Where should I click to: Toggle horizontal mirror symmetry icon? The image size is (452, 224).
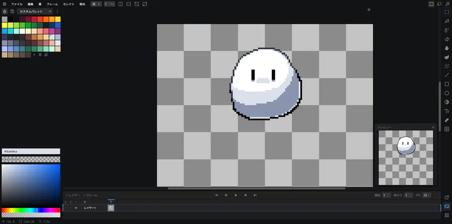129,4
